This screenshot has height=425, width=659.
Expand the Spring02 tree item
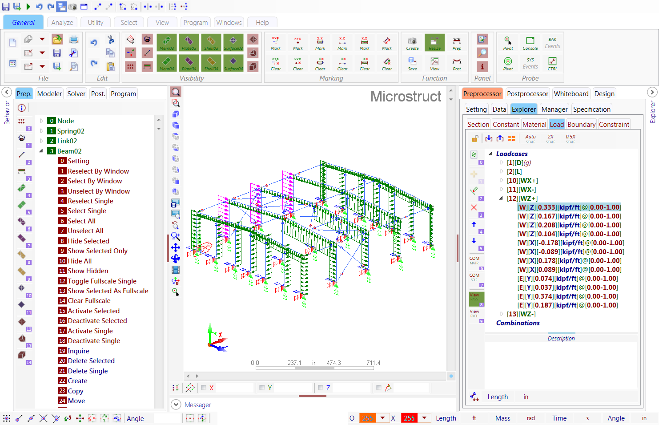(42, 131)
